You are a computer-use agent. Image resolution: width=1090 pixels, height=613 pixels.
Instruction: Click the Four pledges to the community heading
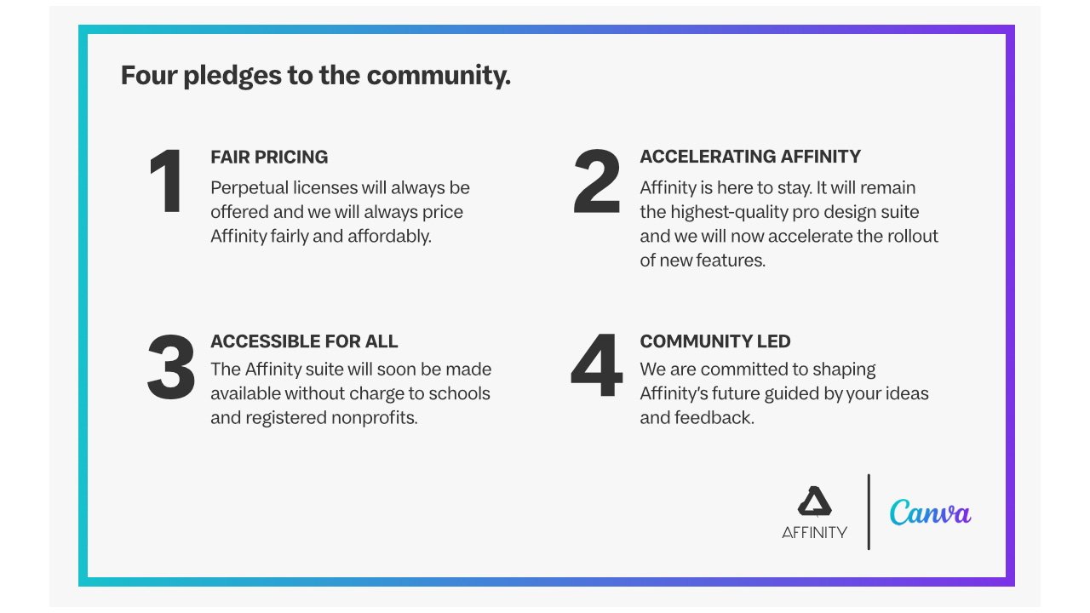click(x=316, y=76)
